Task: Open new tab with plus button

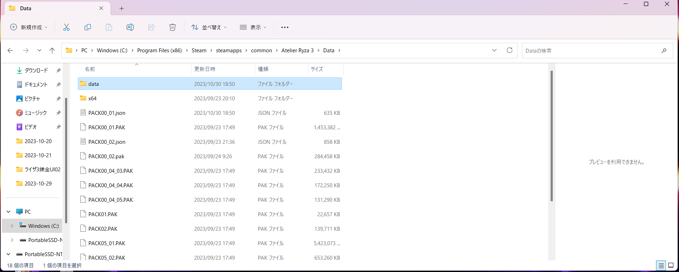Action: point(122,8)
